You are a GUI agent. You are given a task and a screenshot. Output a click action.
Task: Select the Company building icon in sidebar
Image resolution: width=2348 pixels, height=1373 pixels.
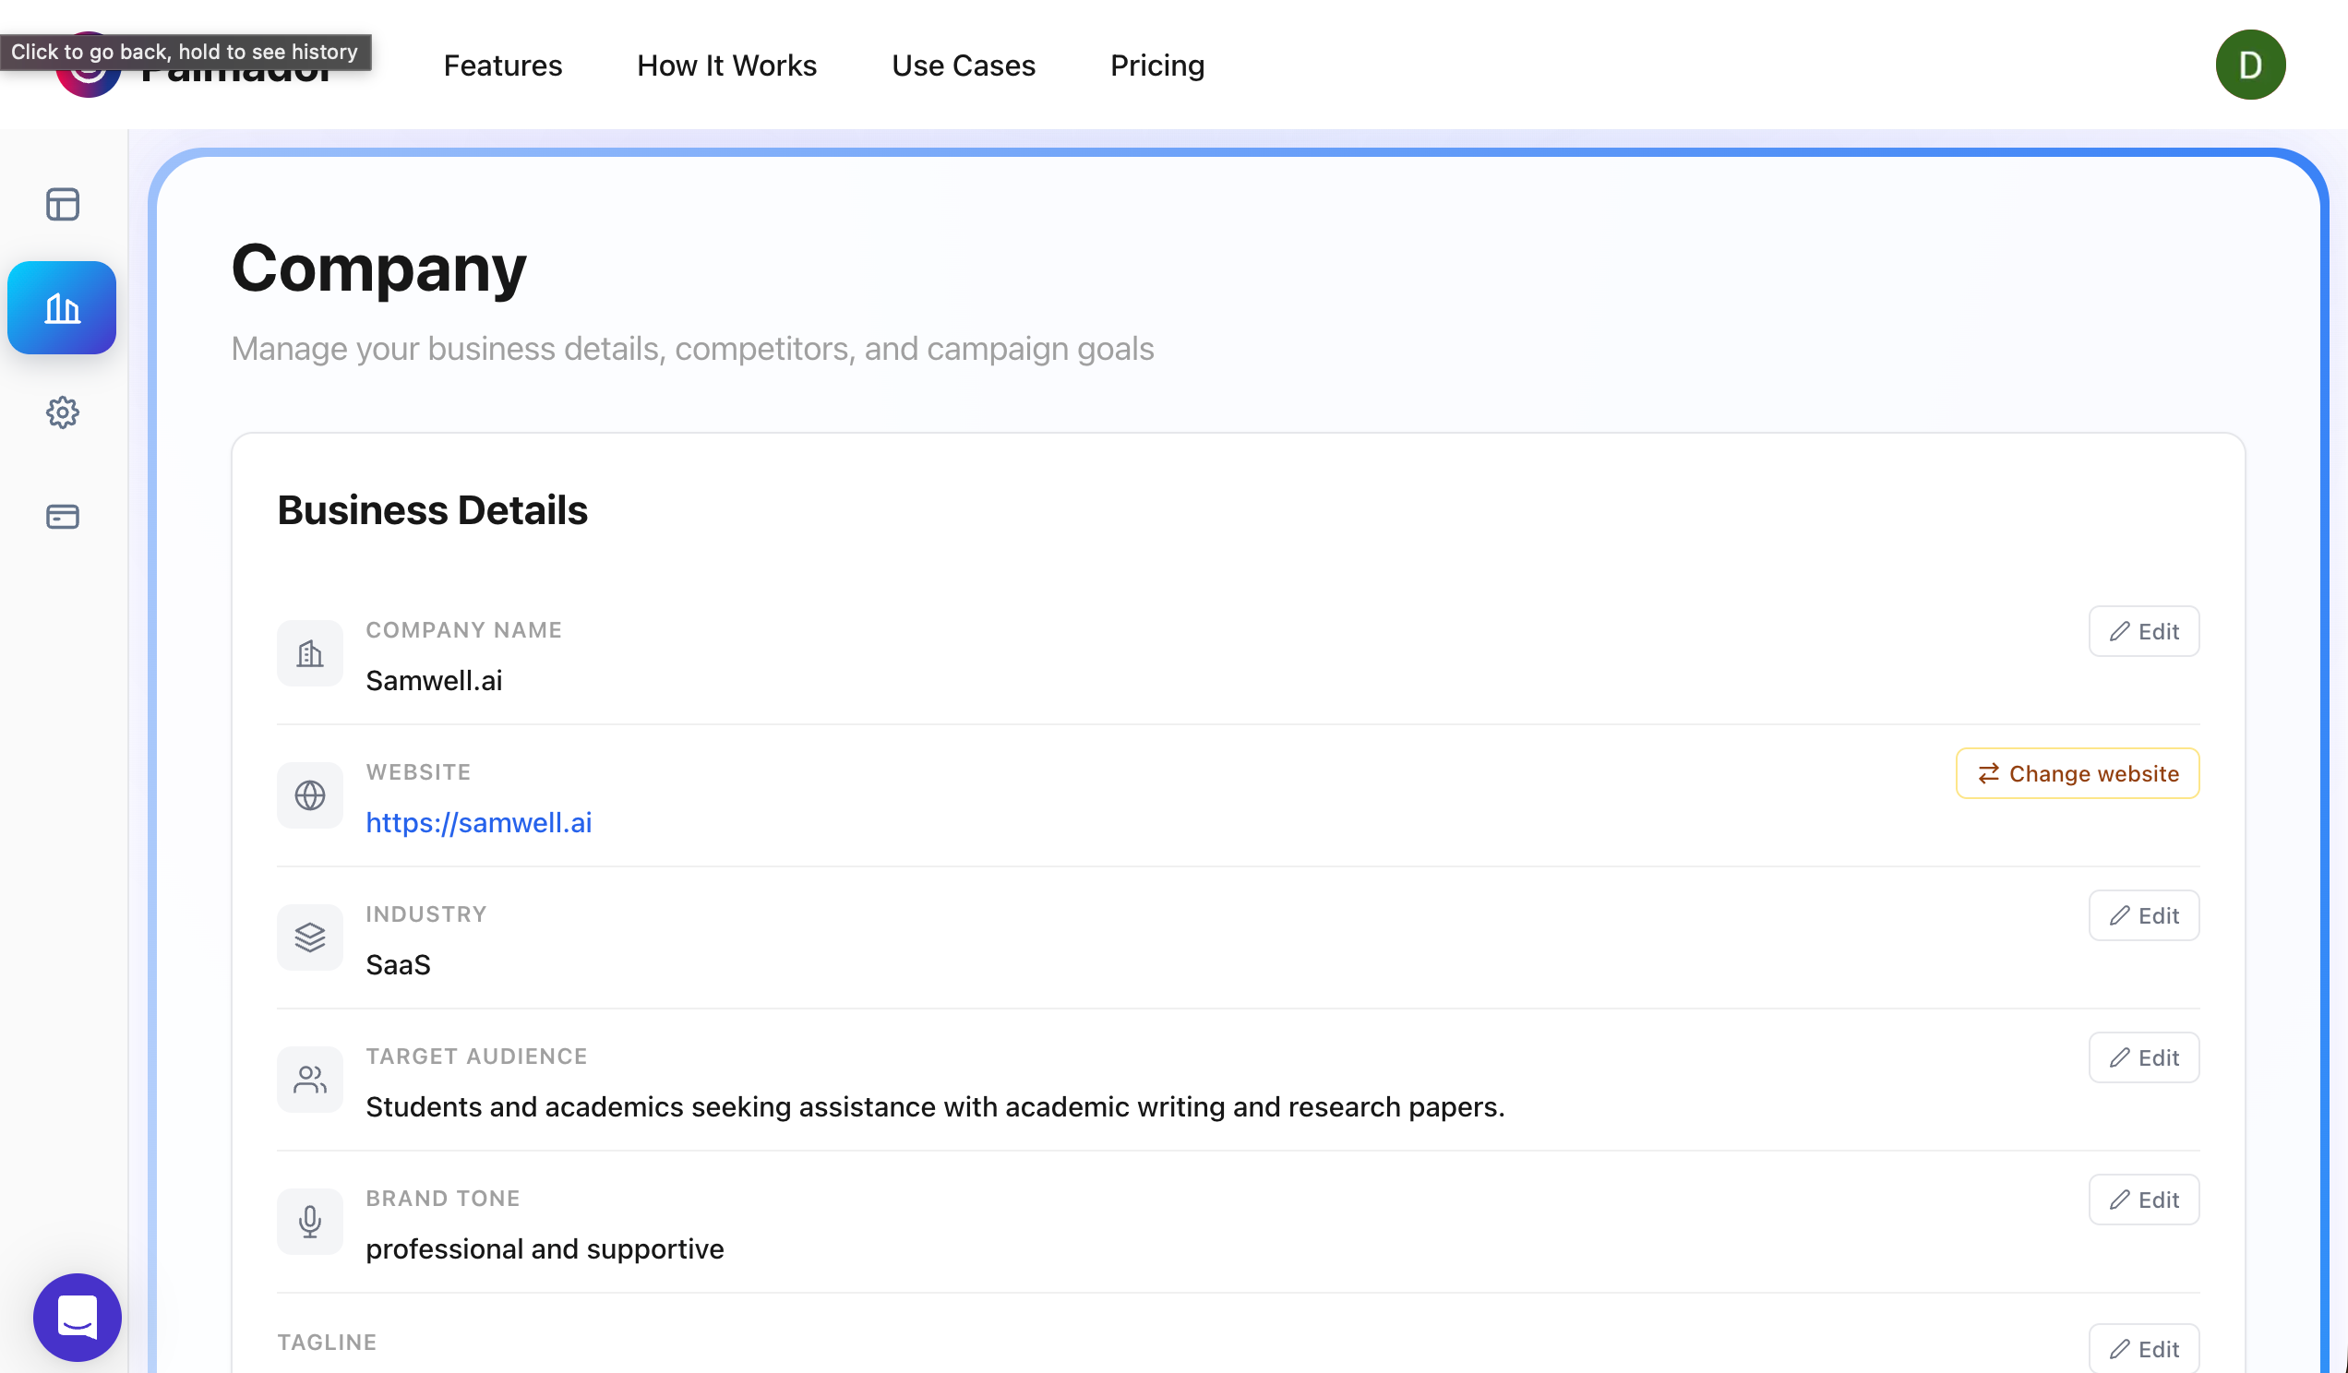coord(63,307)
